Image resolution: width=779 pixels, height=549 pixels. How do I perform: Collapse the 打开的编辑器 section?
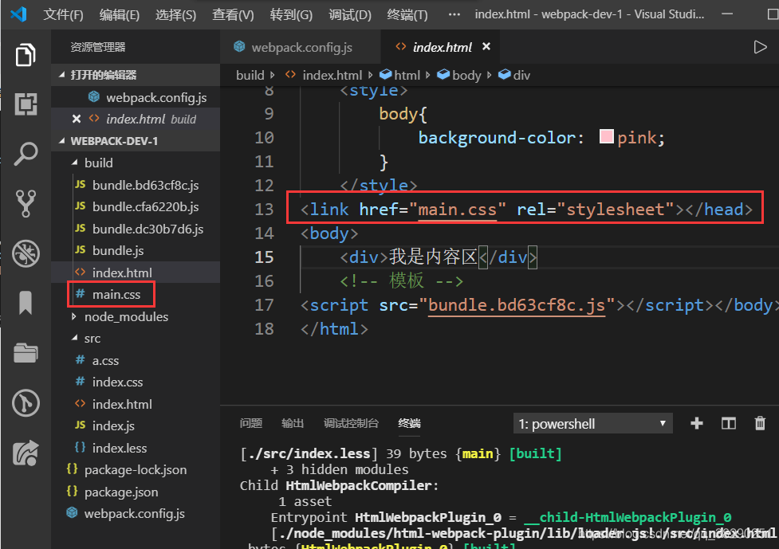pos(135,75)
